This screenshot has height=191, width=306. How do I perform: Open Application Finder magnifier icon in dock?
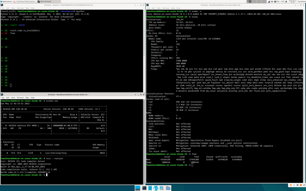pos(162,188)
